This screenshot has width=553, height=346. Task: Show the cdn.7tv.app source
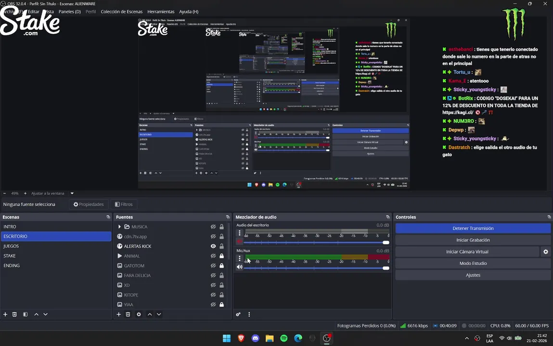213,236
